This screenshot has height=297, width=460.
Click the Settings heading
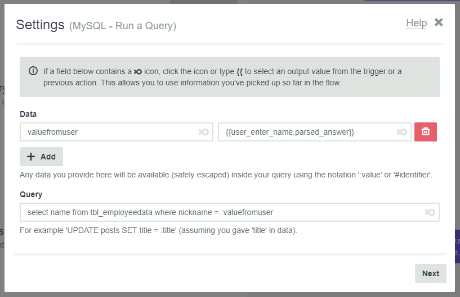tap(40, 25)
